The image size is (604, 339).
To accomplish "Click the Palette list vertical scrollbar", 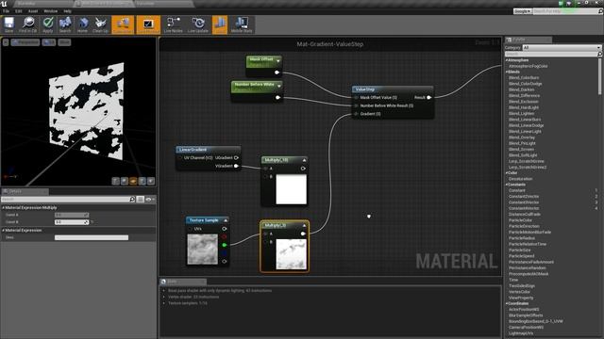I will tap(600, 76).
